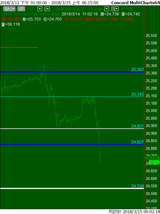Image resolution: width=160 pixels, height=214 pixels.
Task: Click the 賣=24,742 ask value
Action: (x=131, y=14)
